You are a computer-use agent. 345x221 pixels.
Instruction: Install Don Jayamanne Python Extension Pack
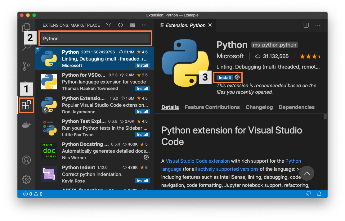142,112
